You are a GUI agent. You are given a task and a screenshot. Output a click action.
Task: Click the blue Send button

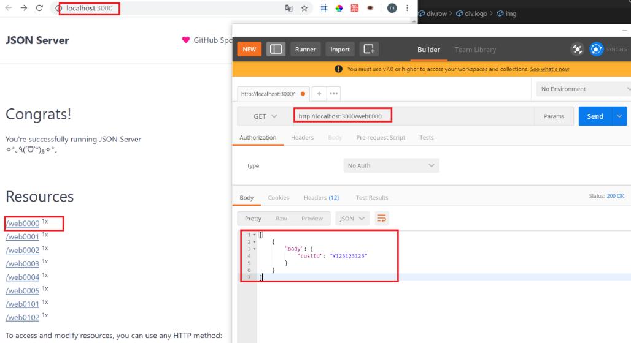click(x=595, y=116)
